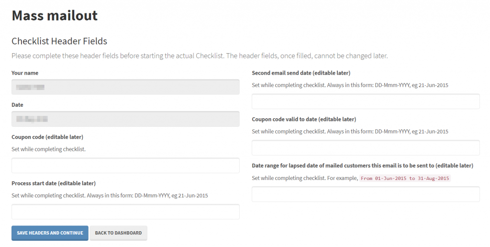Select the Process start date input box
Screen dimensions: 490x247
pyautogui.click(x=126, y=212)
